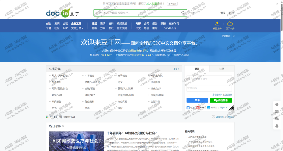283x151 pixels.
Task: Expand 研究生考试 category
Action: pyautogui.click(x=157, y=75)
